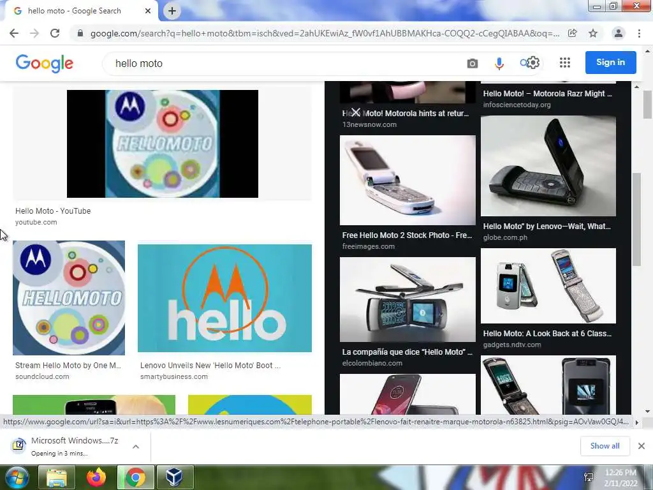Click the globe.com.ph source text
This screenshot has height=490, width=653.
coord(505,237)
